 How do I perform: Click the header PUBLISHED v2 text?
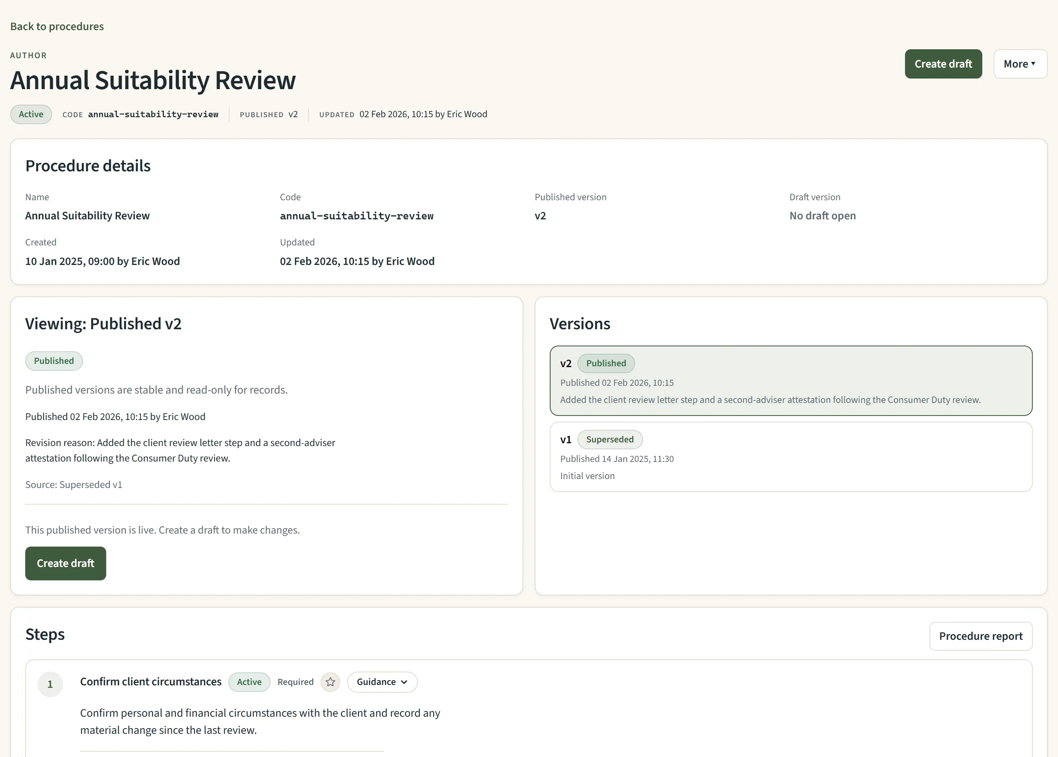[x=269, y=114]
